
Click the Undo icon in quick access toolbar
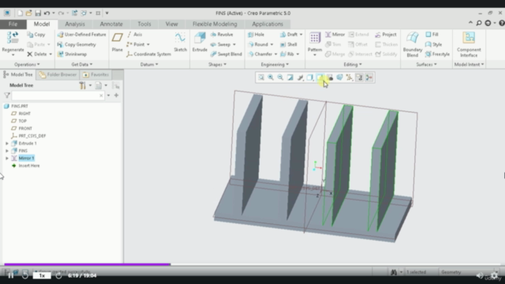tap(47, 13)
